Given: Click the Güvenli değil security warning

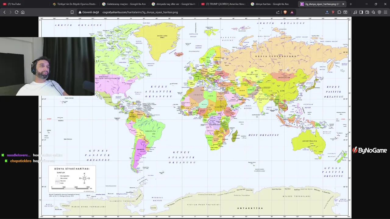Looking at the screenshot, I should click(x=89, y=12).
